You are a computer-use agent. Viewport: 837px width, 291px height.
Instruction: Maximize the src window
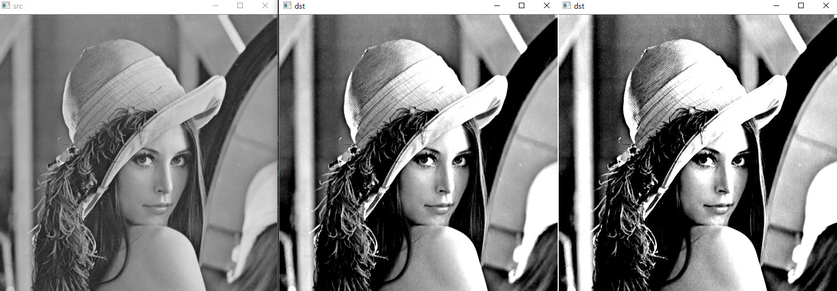tap(240, 5)
